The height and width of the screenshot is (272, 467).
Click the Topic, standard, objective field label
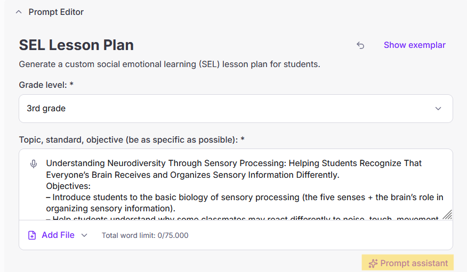pos(132,140)
